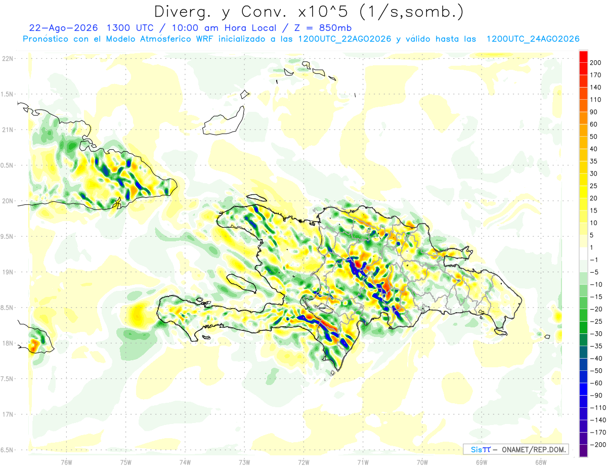Click the "-170" colorbar label
The width and height of the screenshot is (607, 469).
pyautogui.click(x=597, y=433)
